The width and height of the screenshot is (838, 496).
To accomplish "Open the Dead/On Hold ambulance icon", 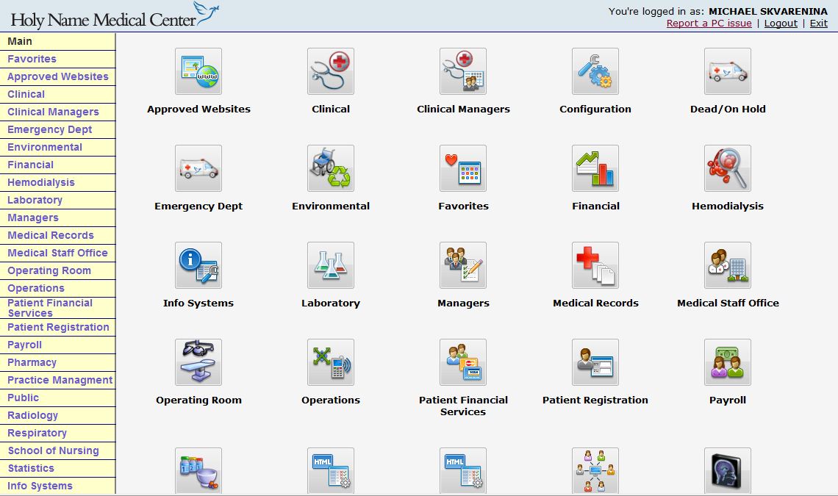I will pyautogui.click(x=728, y=71).
